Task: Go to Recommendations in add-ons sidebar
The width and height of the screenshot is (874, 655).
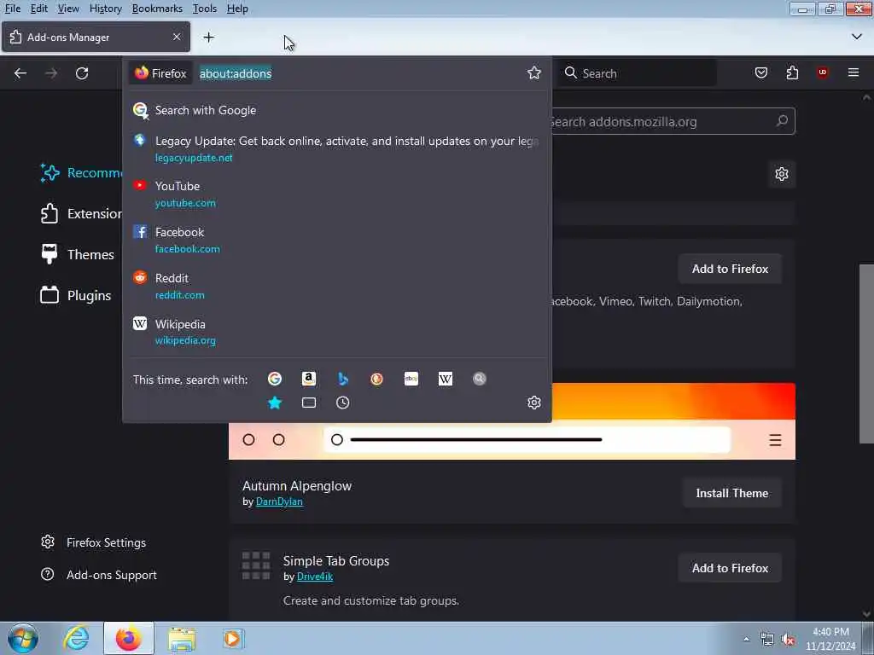Action: point(81,172)
